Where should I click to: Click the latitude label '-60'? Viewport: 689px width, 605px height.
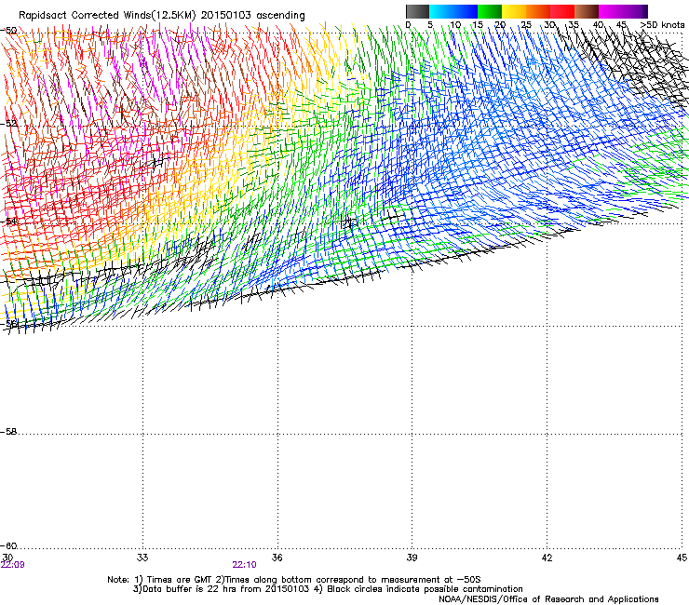click(8, 546)
